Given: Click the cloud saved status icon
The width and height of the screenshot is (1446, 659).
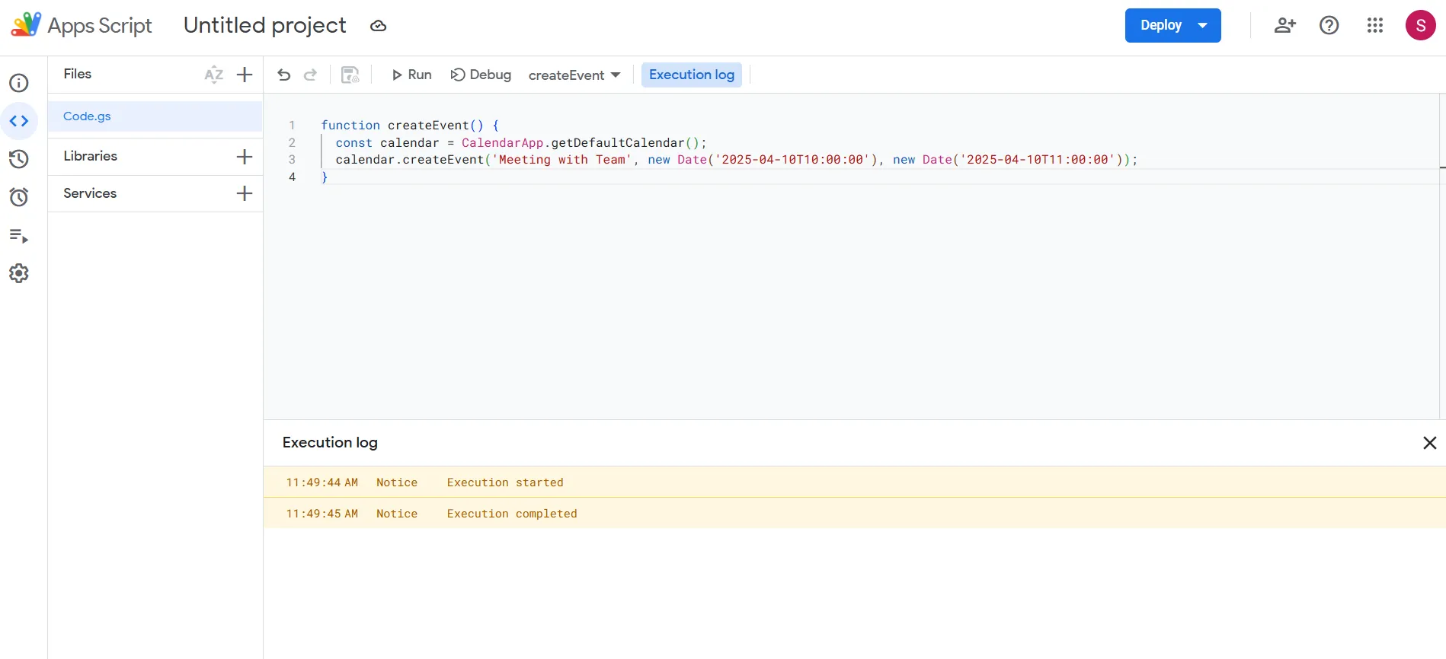Looking at the screenshot, I should [x=379, y=26].
